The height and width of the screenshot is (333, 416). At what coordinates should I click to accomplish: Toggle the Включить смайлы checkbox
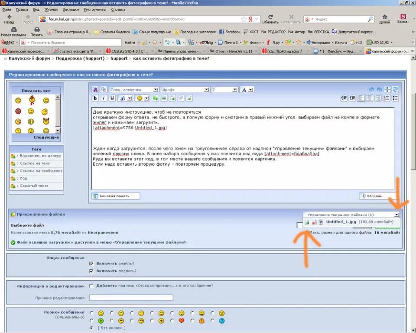coord(91,264)
